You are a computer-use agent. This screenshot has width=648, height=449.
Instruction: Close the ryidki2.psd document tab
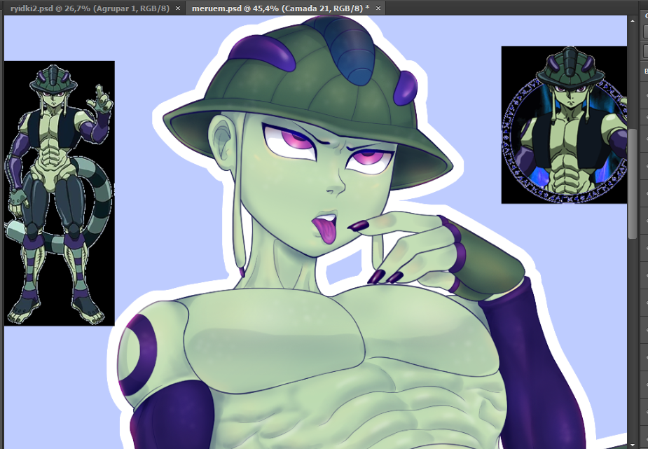[x=178, y=8]
